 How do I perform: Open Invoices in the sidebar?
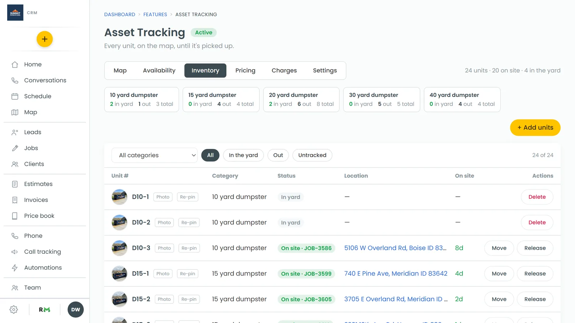(36, 200)
